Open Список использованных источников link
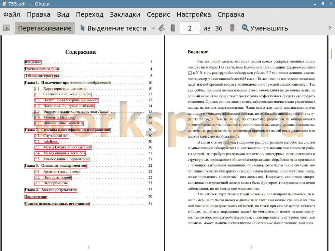Image resolution: width=335 pixels, height=251 pixels. click(57, 204)
